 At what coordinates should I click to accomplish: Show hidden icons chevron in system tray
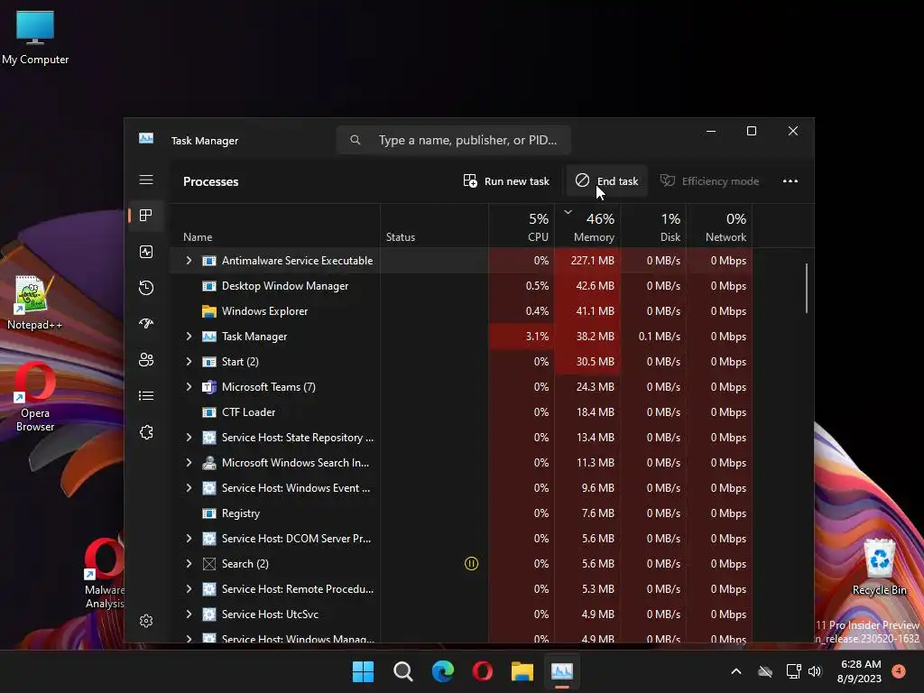point(736,671)
